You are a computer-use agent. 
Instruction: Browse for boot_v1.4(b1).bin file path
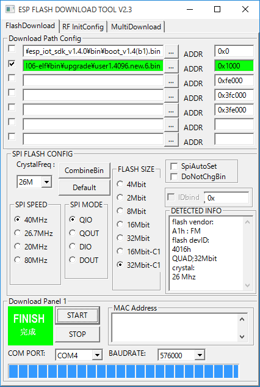pos(172,52)
